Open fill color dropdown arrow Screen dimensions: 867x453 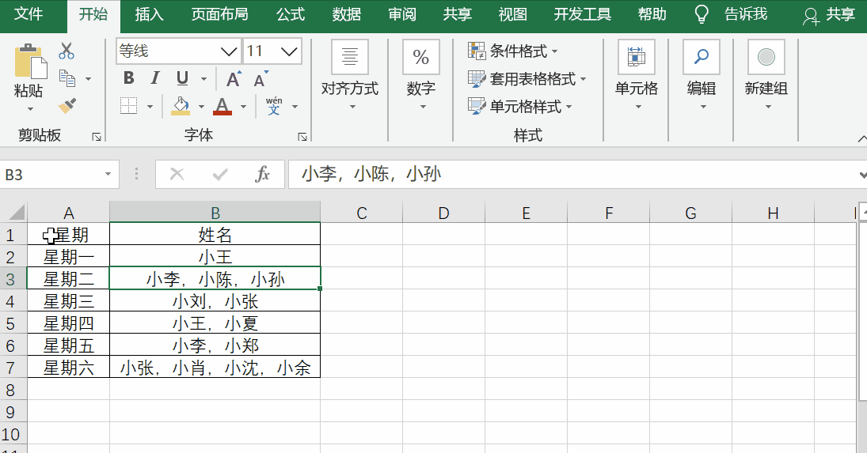point(201,106)
